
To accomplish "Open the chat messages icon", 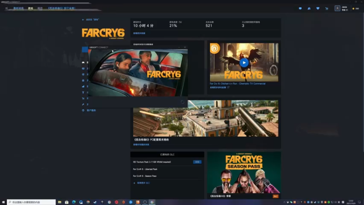I will tap(300, 8).
